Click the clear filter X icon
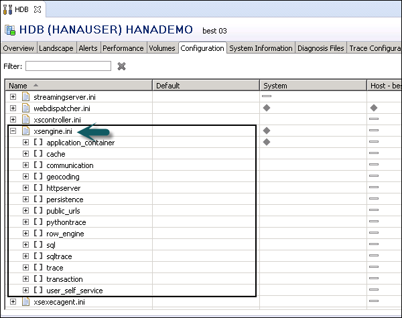 tap(121, 66)
